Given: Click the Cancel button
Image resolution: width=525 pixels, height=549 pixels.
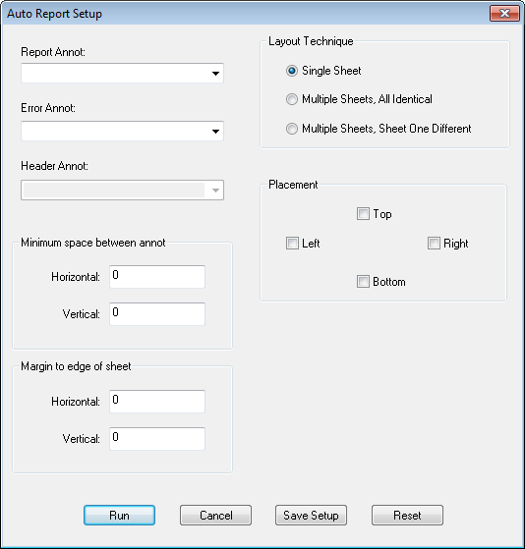Looking at the screenshot, I should click(216, 515).
